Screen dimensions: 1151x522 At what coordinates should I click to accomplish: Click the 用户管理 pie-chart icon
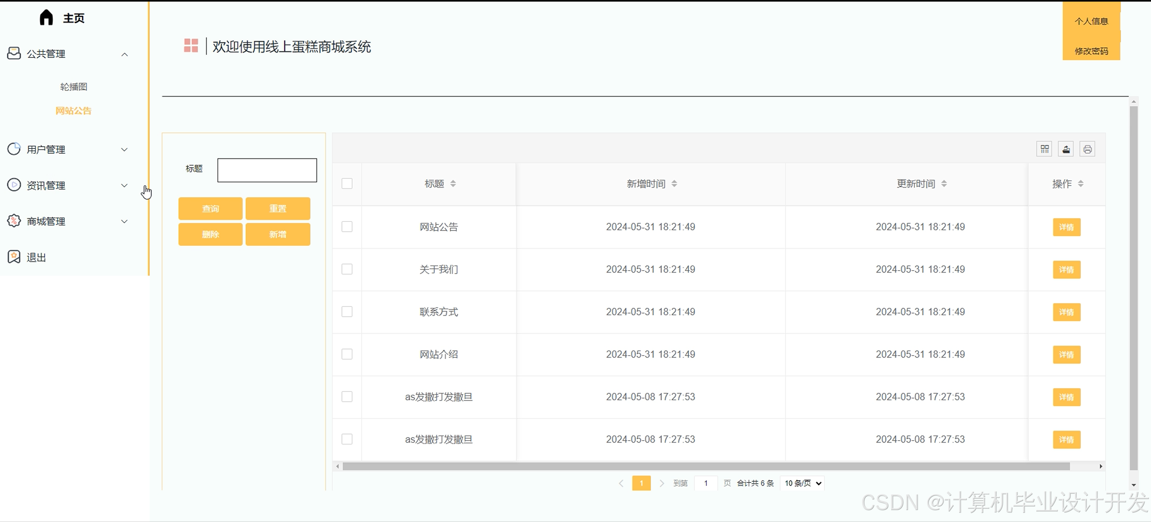(14, 149)
